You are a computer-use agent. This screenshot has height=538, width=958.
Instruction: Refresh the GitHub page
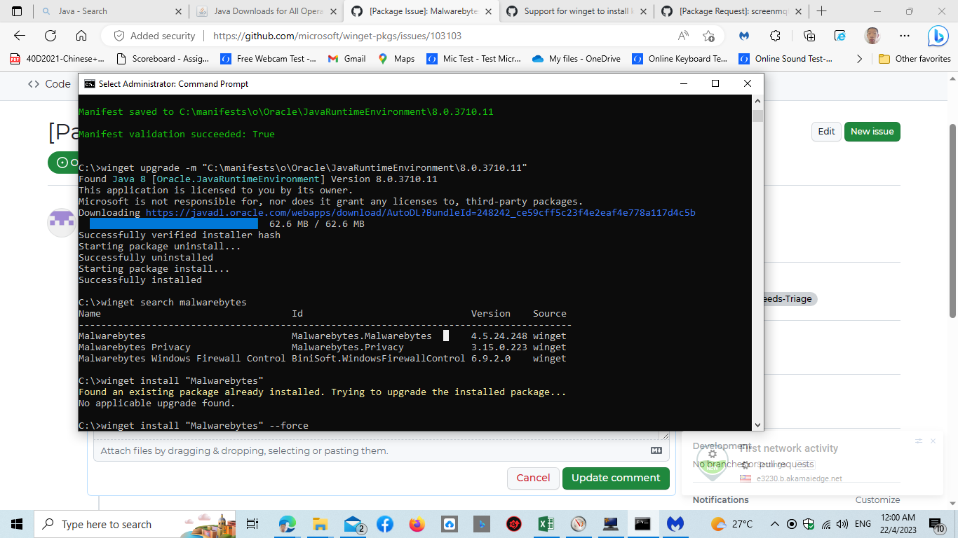point(50,36)
